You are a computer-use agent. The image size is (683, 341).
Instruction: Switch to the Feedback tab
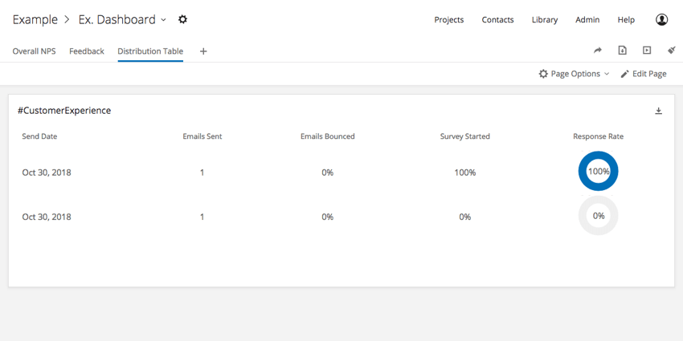87,51
